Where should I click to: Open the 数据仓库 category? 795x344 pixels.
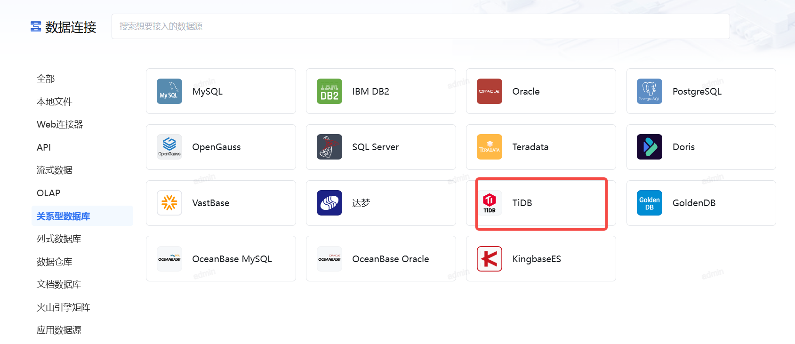55,262
